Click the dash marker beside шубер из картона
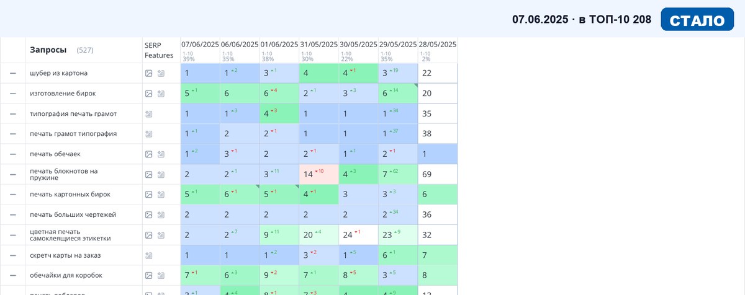Image resolution: width=745 pixels, height=295 pixels. (12, 73)
